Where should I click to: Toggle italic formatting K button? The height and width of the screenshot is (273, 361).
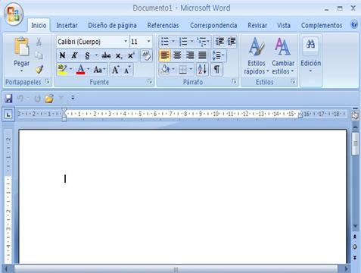coord(74,55)
